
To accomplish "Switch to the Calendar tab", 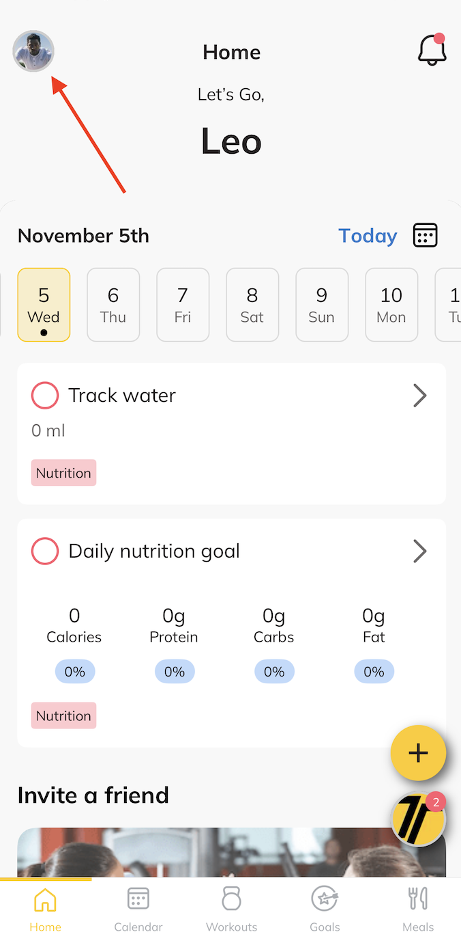I will click(138, 909).
